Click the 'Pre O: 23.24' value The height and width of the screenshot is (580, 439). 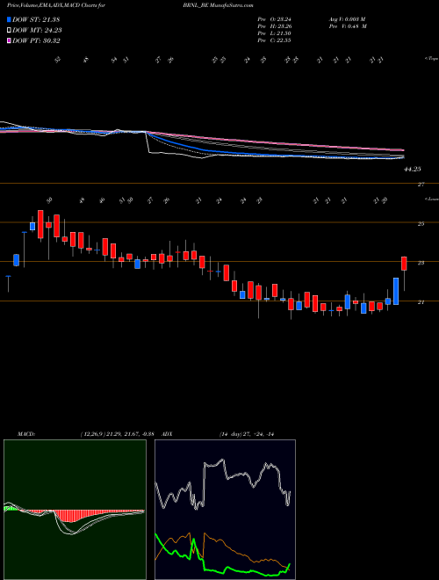(x=275, y=19)
